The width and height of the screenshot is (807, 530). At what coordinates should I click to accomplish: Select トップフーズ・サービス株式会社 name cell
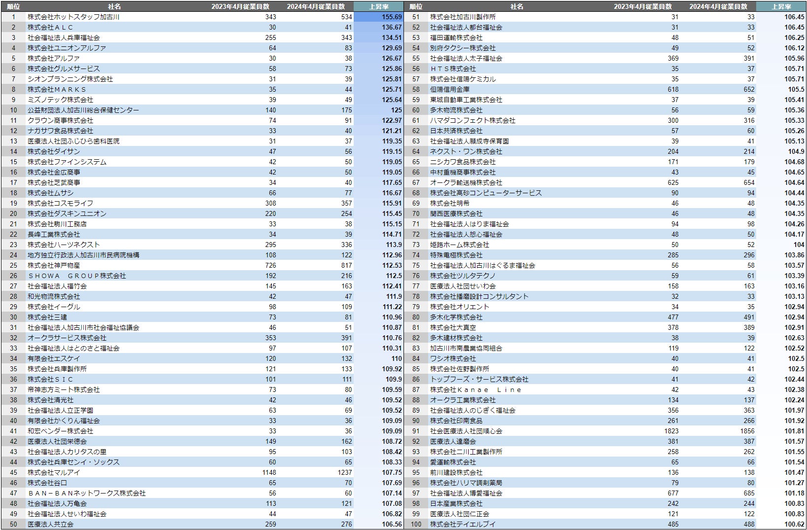coord(479,379)
